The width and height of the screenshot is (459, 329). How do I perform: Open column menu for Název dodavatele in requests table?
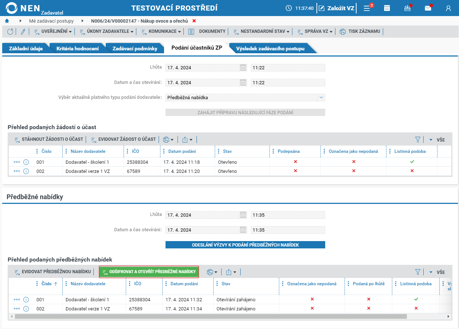pyautogui.click(x=66, y=151)
